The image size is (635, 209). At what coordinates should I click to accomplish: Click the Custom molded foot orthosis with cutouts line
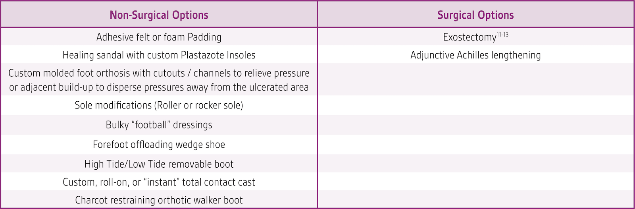tap(159, 73)
